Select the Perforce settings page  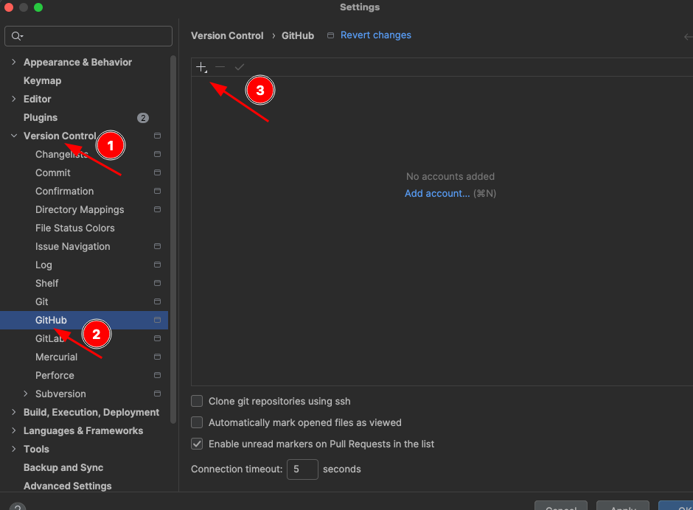tap(55, 375)
